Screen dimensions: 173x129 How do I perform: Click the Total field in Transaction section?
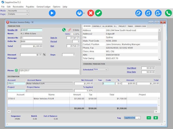(31, 46)
